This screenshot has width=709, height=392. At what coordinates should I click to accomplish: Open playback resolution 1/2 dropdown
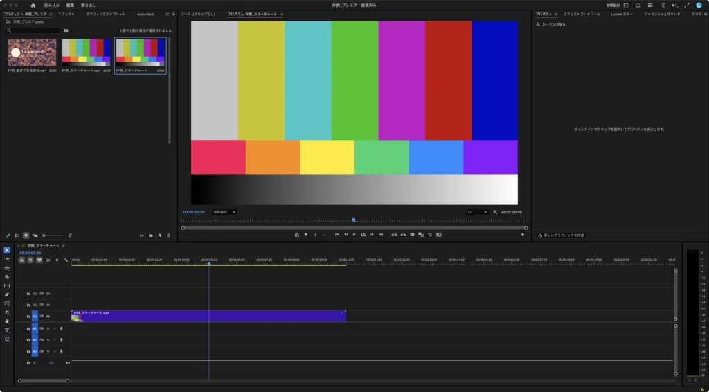[x=477, y=212]
